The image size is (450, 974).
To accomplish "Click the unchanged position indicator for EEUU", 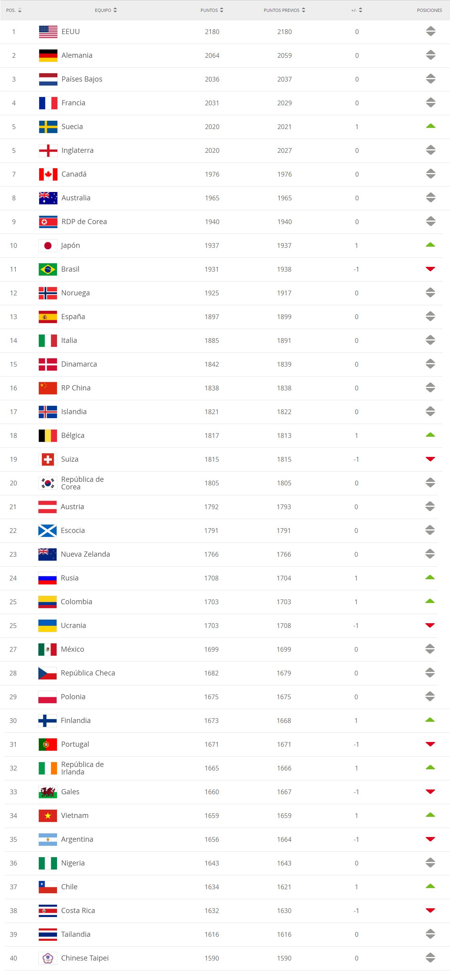I will click(x=431, y=32).
